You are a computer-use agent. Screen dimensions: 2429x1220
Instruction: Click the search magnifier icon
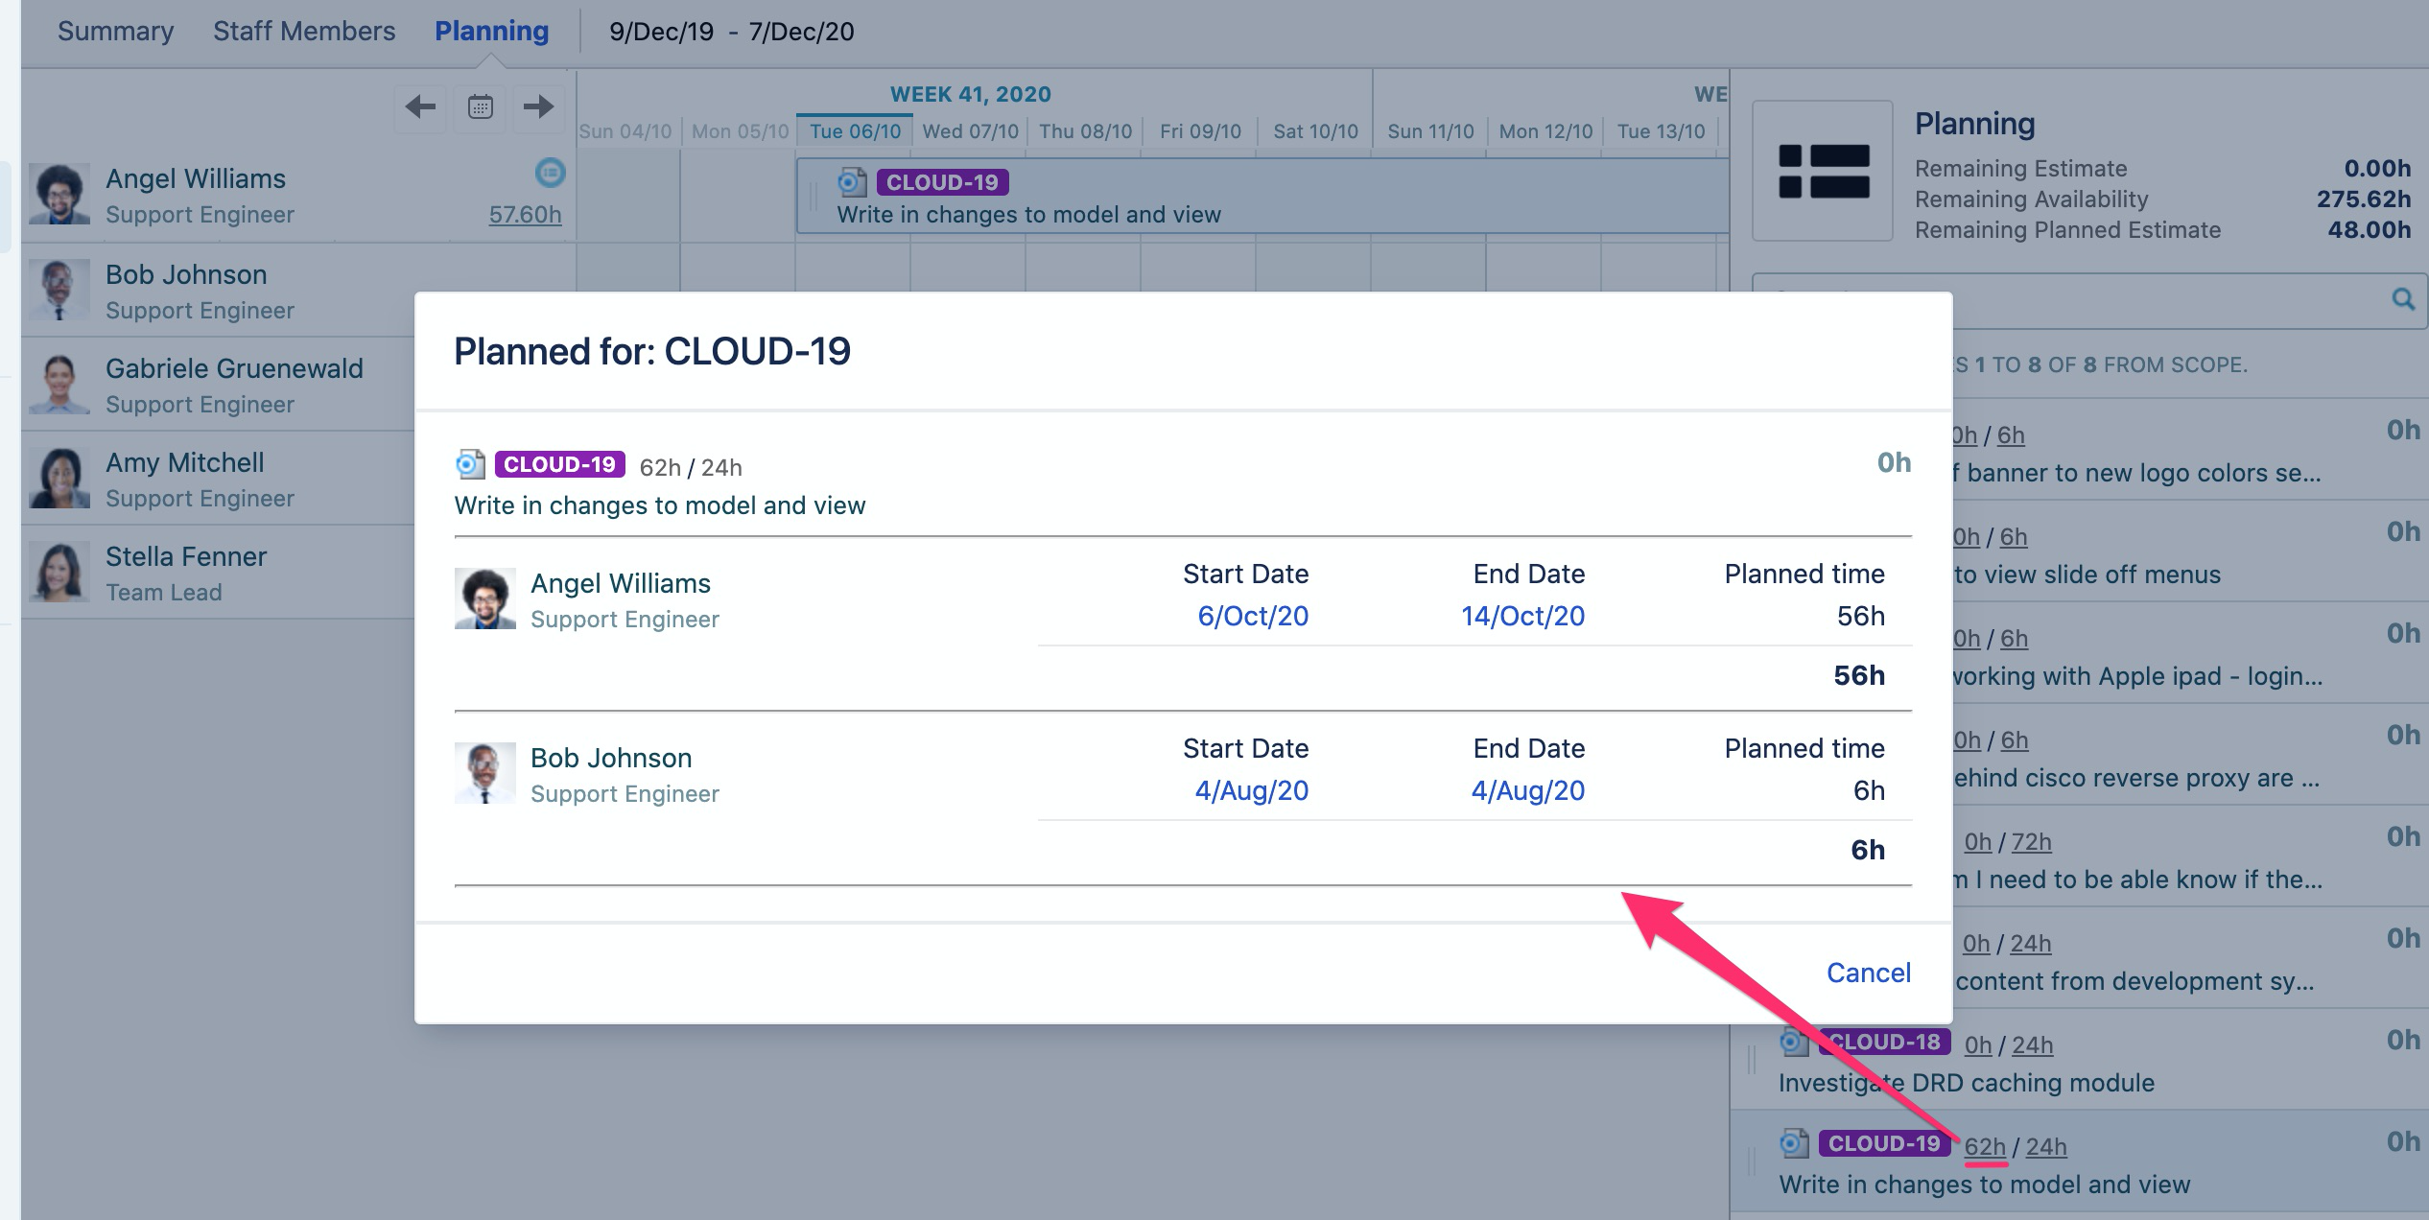coord(2403,299)
